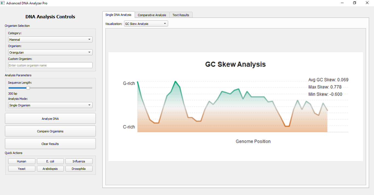This screenshot has height=195, width=374.
Task: Clear results with the Clear Results button
Action: [50, 144]
